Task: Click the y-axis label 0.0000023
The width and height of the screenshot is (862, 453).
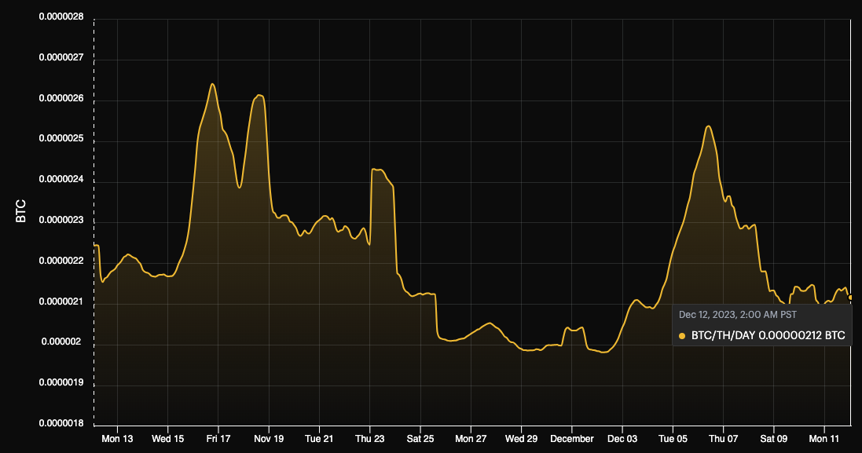Action: 61,220
